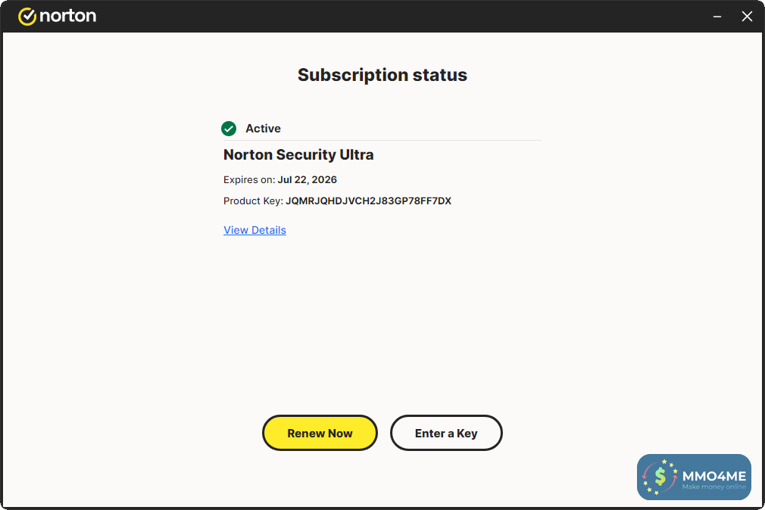Click the Enter a Key button
765x510 pixels.
pos(446,434)
